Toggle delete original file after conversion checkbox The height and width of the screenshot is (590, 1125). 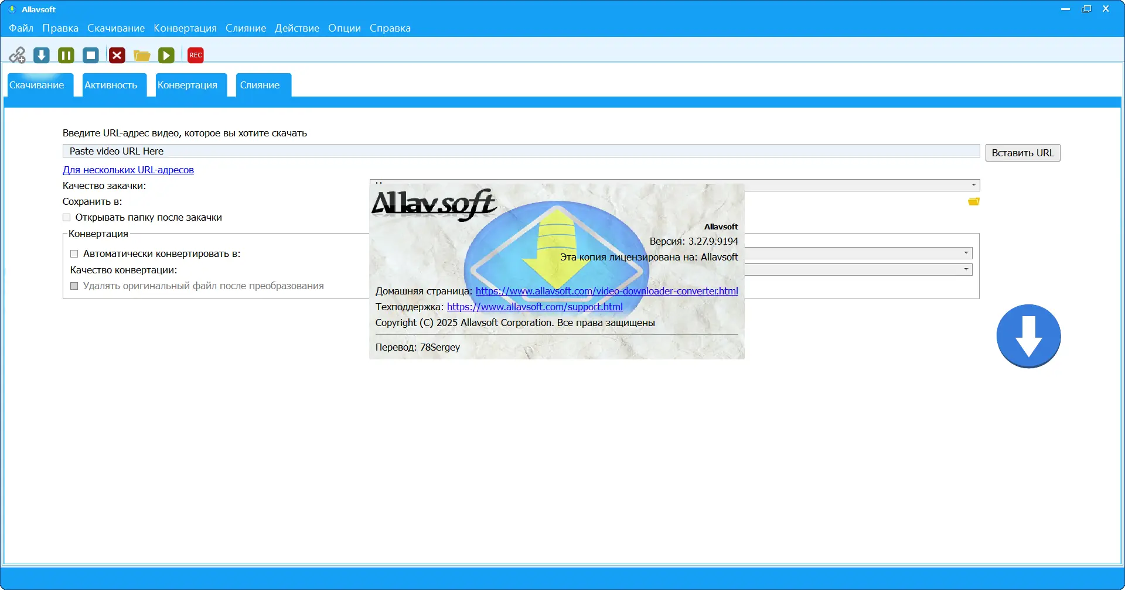[x=74, y=286]
